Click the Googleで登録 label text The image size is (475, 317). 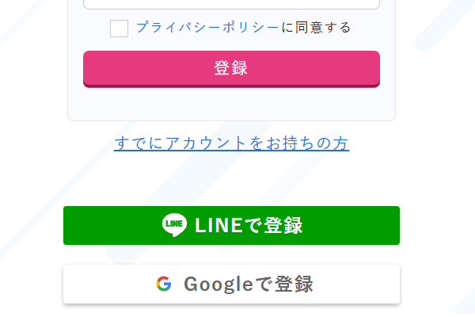(x=249, y=284)
